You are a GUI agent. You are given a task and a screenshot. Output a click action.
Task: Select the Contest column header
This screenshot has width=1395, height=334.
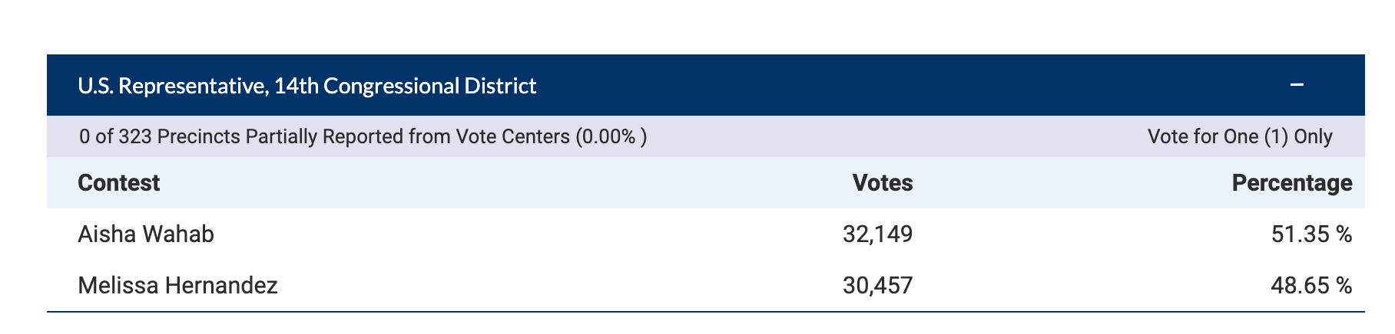pos(119,182)
